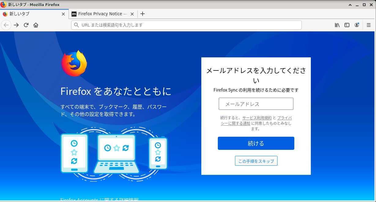Image resolution: width=376 pixels, height=202 pixels.
Task: Roll up window with title bar arrow
Action: pyautogui.click(x=350, y=5)
